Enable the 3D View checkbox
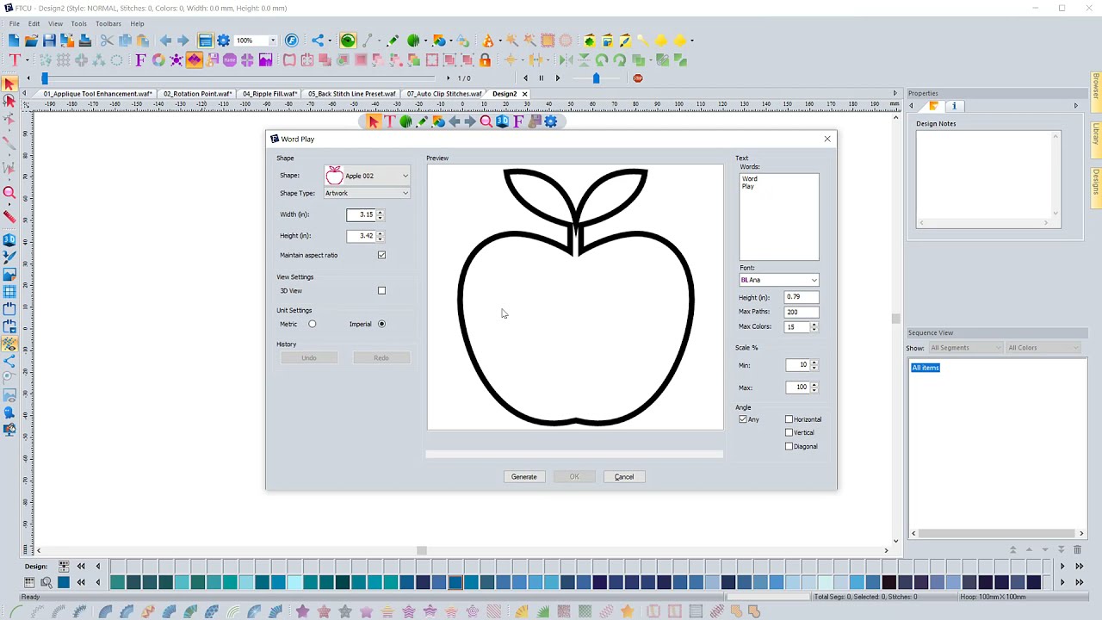This screenshot has height=620, width=1102. click(381, 291)
